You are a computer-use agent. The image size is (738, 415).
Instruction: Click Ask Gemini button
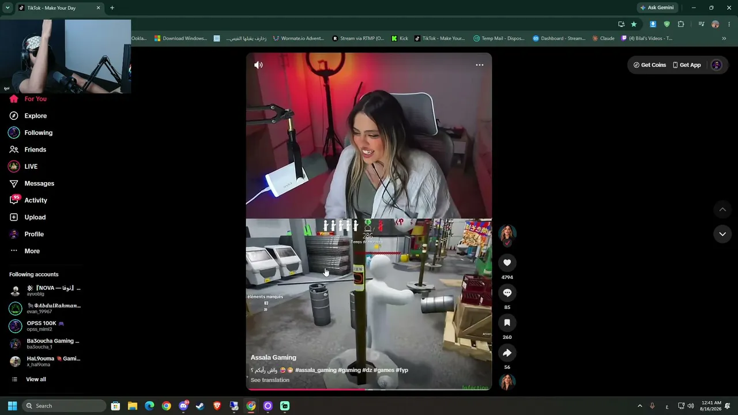[657, 8]
